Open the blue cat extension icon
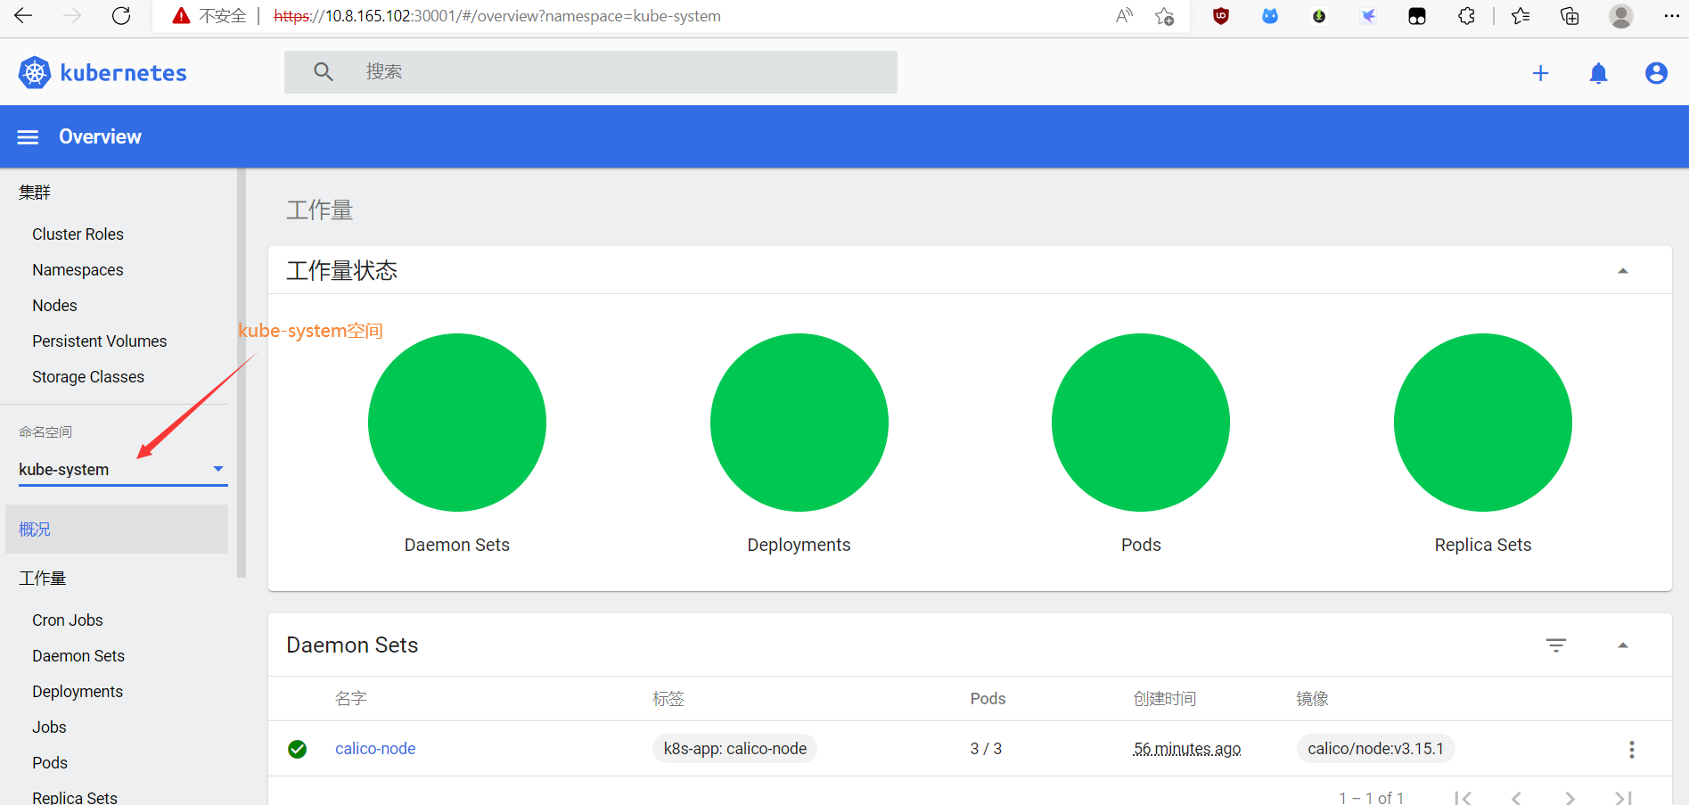 pyautogui.click(x=1270, y=16)
